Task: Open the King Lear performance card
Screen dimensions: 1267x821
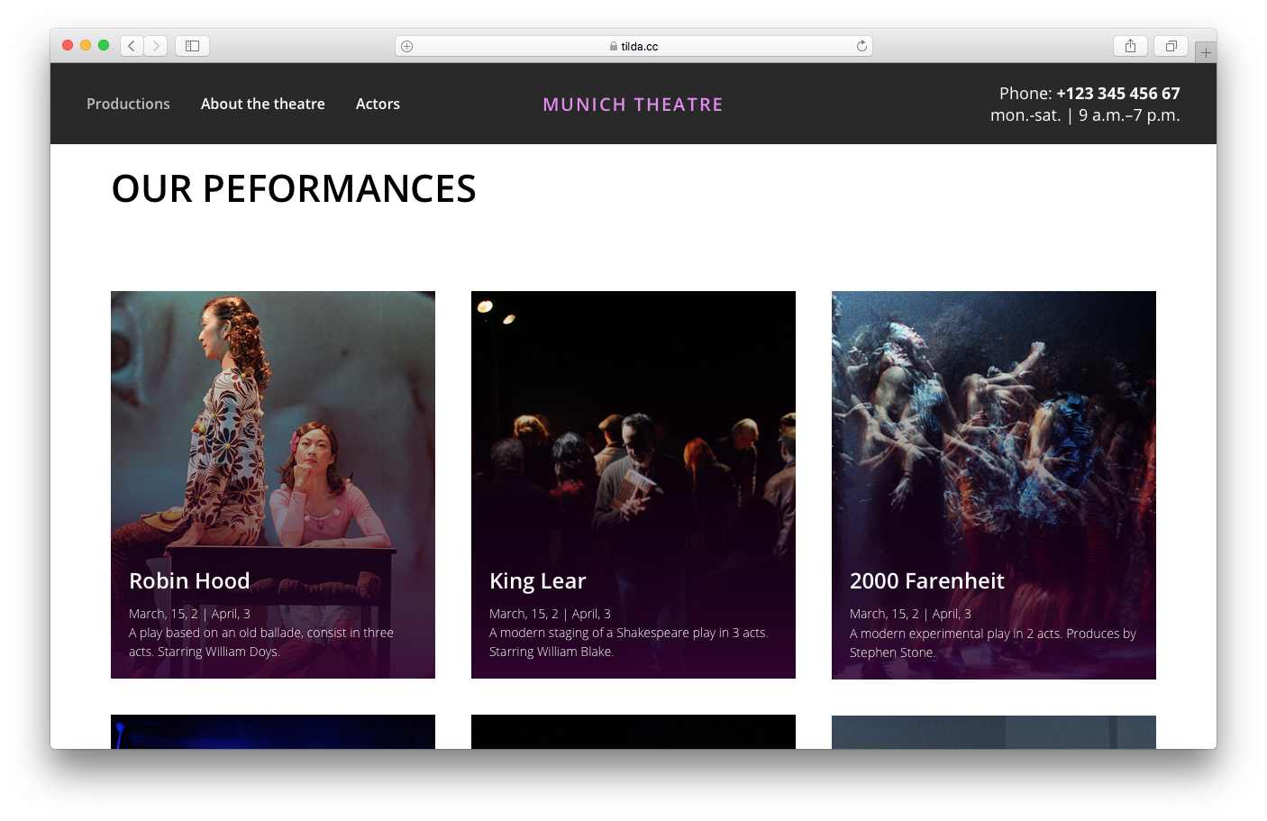Action: pos(633,451)
